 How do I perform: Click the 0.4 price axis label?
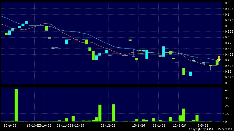227,60
